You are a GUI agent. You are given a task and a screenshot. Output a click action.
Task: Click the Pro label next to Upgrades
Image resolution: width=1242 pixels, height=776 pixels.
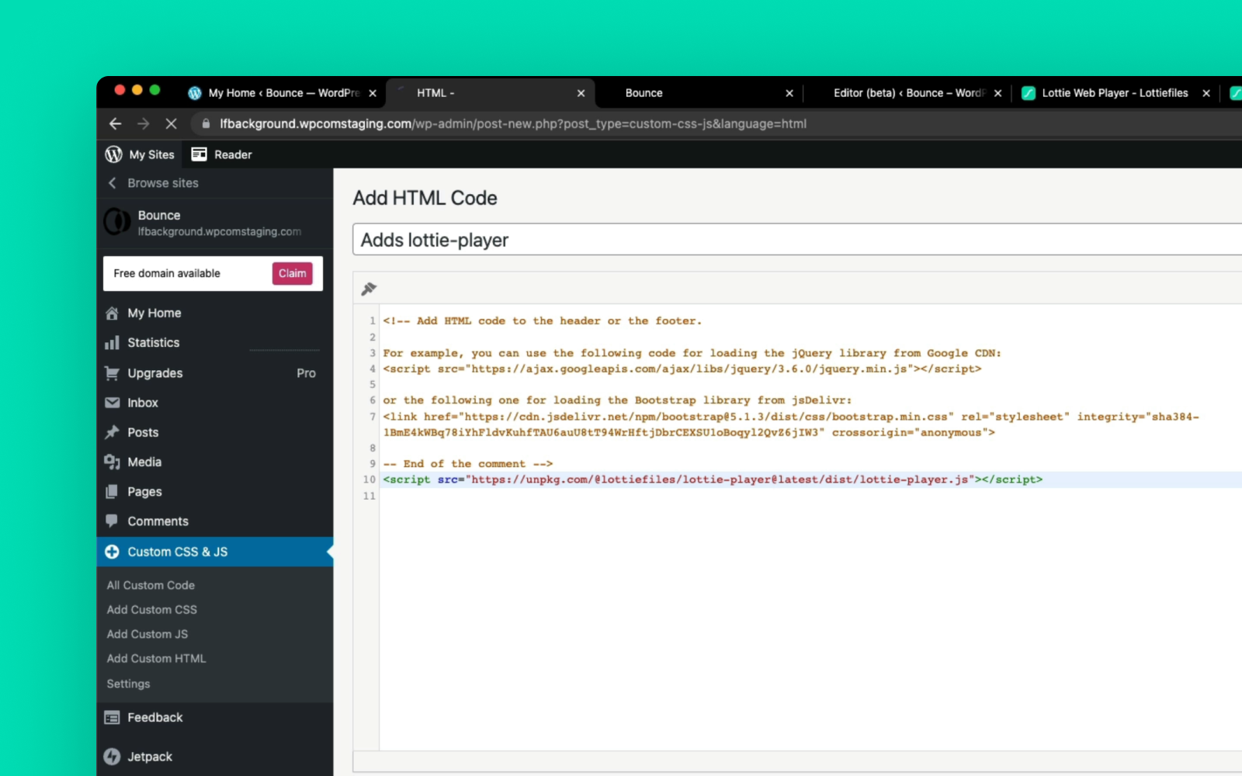[x=306, y=373]
